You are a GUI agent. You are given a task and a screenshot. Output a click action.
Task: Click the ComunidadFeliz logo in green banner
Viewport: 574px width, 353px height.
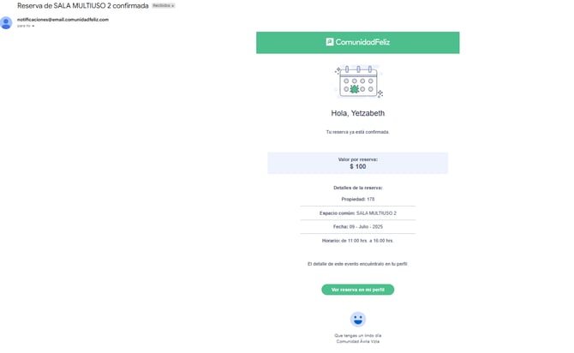click(x=357, y=42)
